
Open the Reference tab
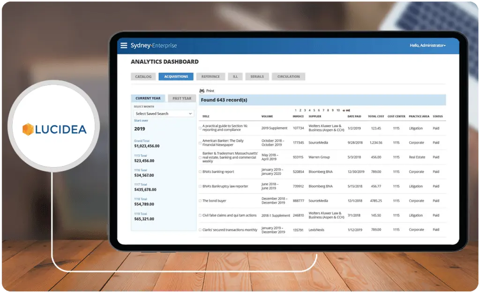click(x=210, y=77)
